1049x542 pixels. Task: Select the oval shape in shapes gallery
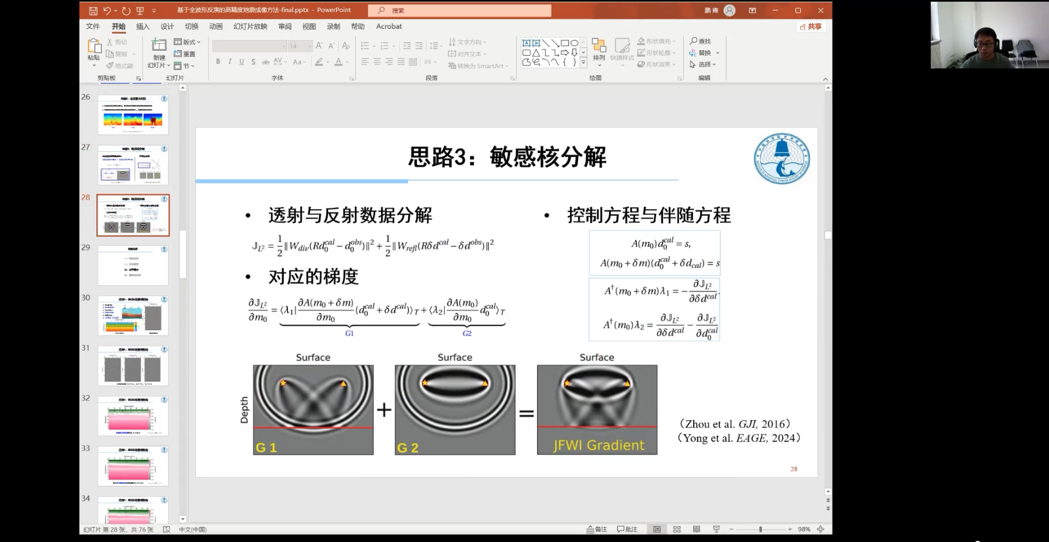click(574, 43)
